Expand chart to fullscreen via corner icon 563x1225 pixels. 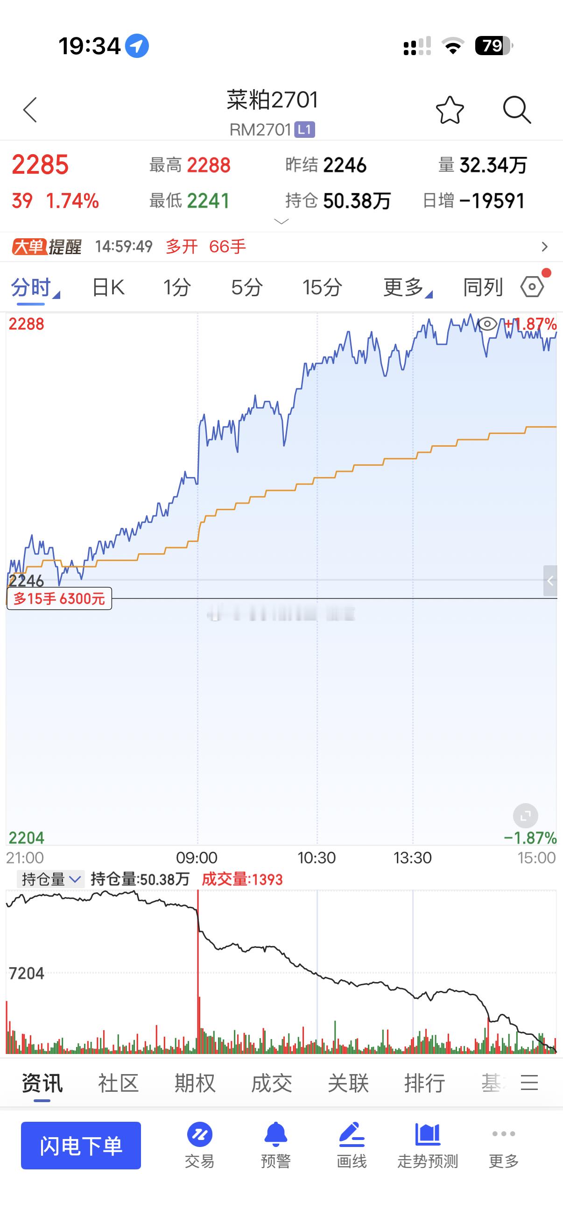(x=526, y=816)
